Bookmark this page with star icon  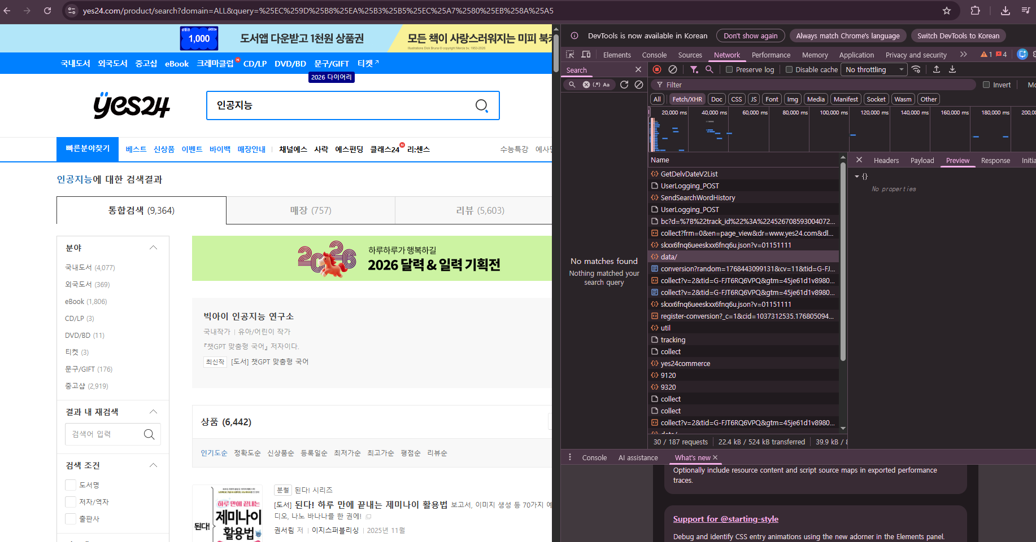click(x=947, y=11)
